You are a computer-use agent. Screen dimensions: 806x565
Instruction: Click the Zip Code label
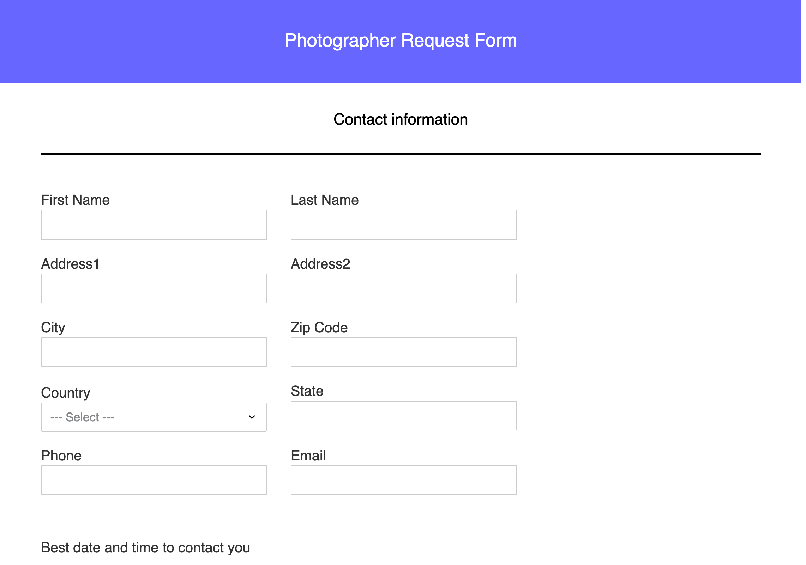[318, 327]
